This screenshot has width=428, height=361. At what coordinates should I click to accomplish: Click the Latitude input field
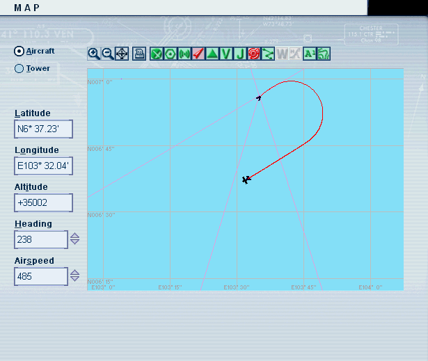click(x=43, y=129)
